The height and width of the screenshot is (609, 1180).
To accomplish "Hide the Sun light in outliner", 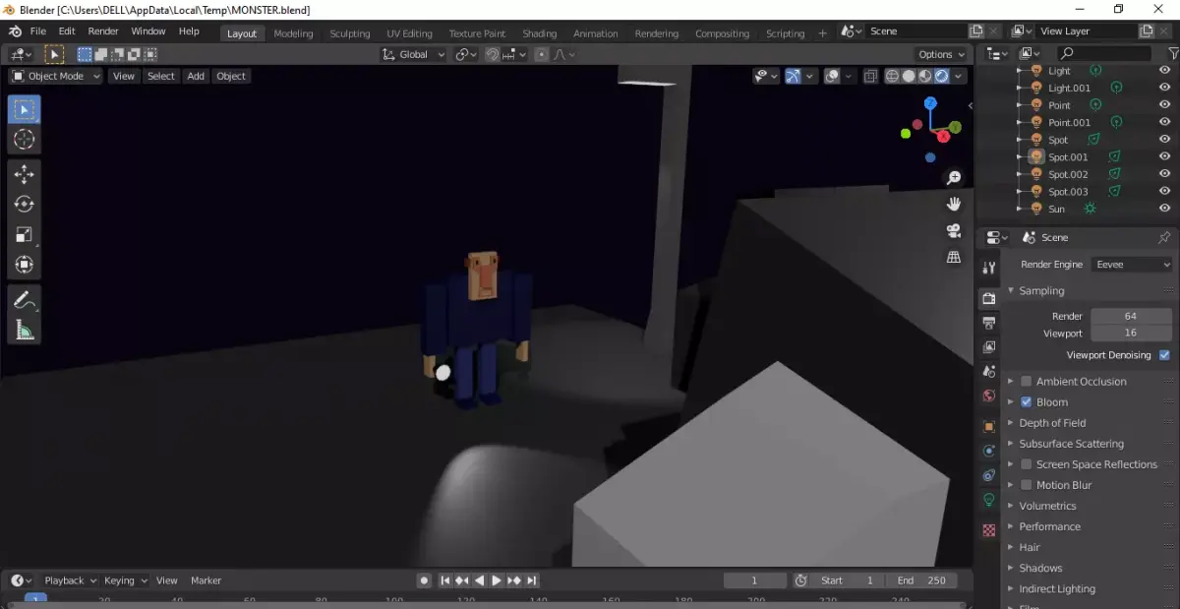I will point(1165,209).
